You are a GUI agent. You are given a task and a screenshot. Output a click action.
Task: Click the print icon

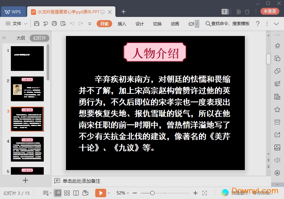click(x=54, y=24)
